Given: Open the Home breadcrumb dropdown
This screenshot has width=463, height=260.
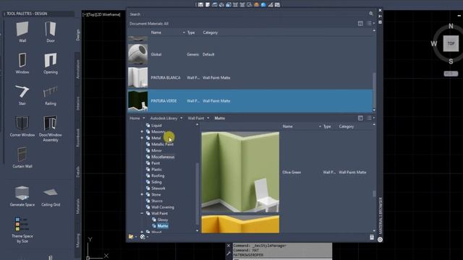Looking at the screenshot, I should click(144, 118).
